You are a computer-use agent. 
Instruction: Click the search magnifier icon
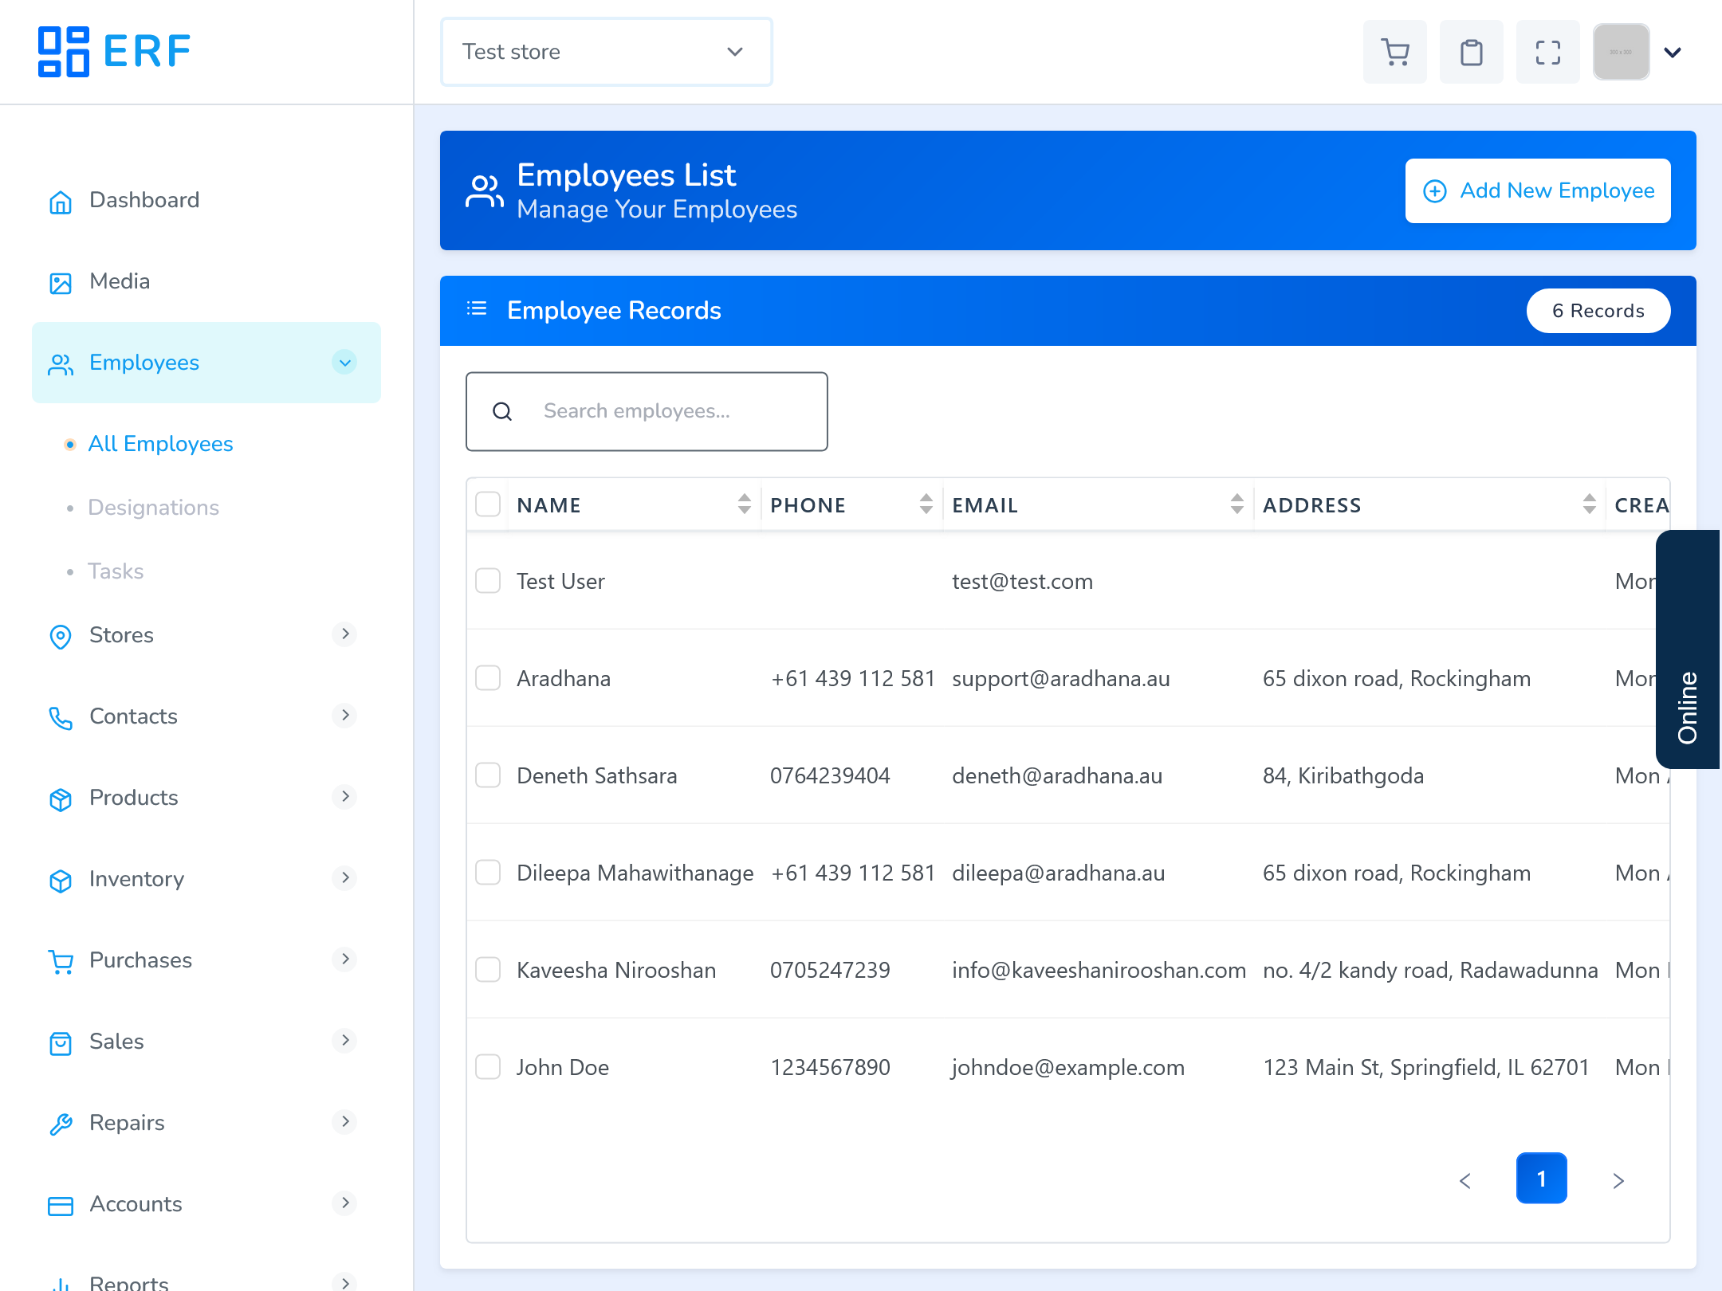click(502, 412)
